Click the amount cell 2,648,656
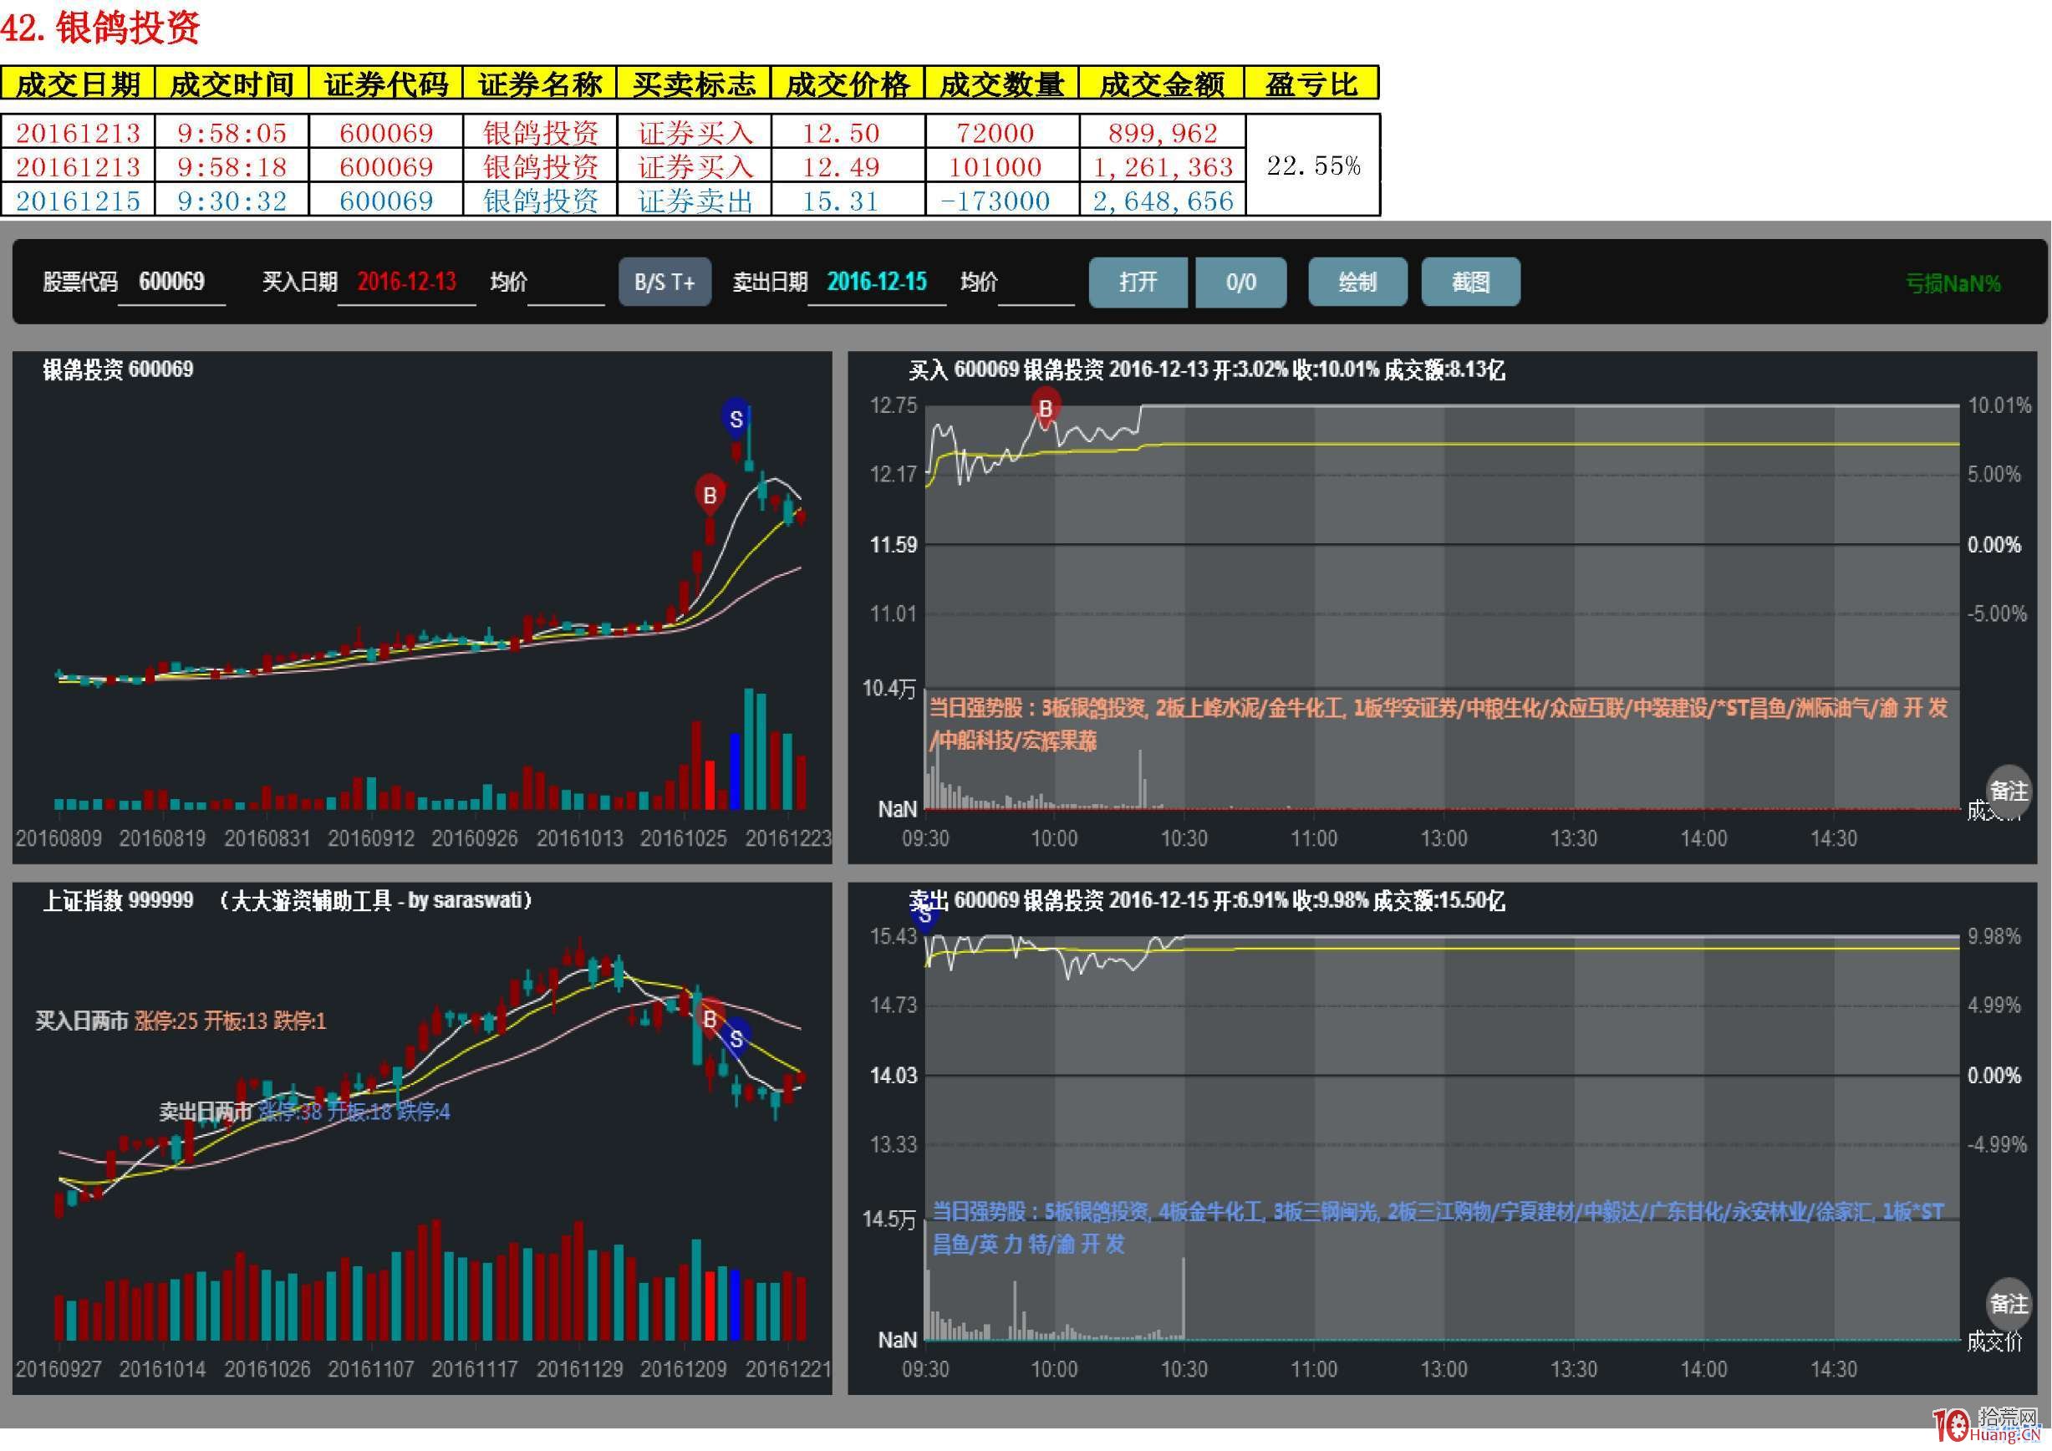The image size is (2052, 1451). pos(1162,200)
